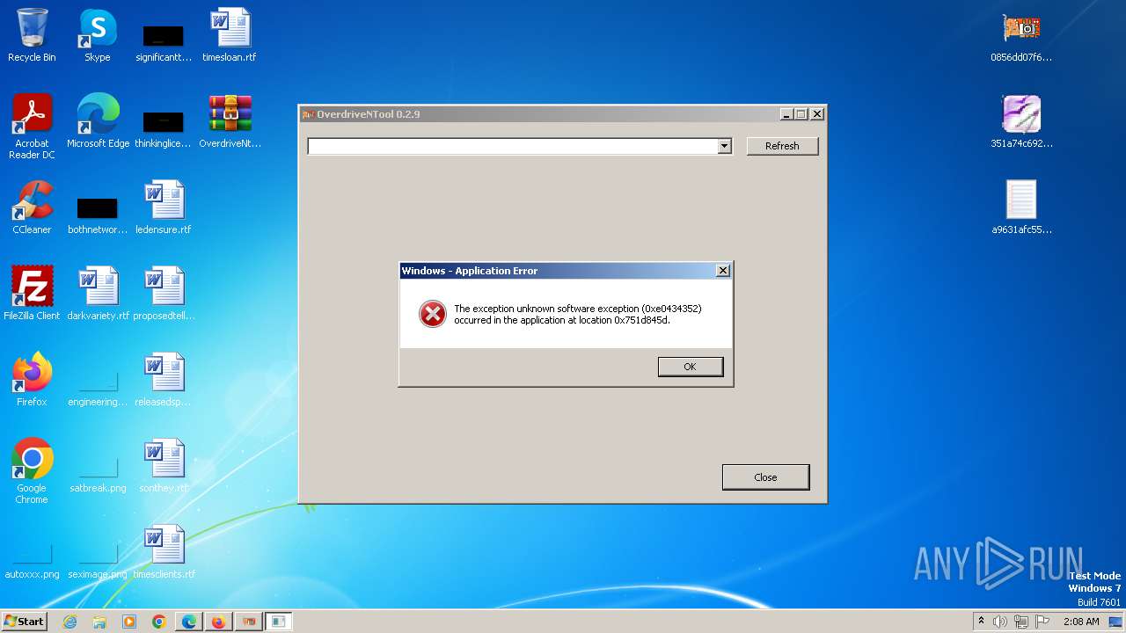1126x633 pixels.
Task: Click OK in the Application Error dialog
Action: pos(691,367)
